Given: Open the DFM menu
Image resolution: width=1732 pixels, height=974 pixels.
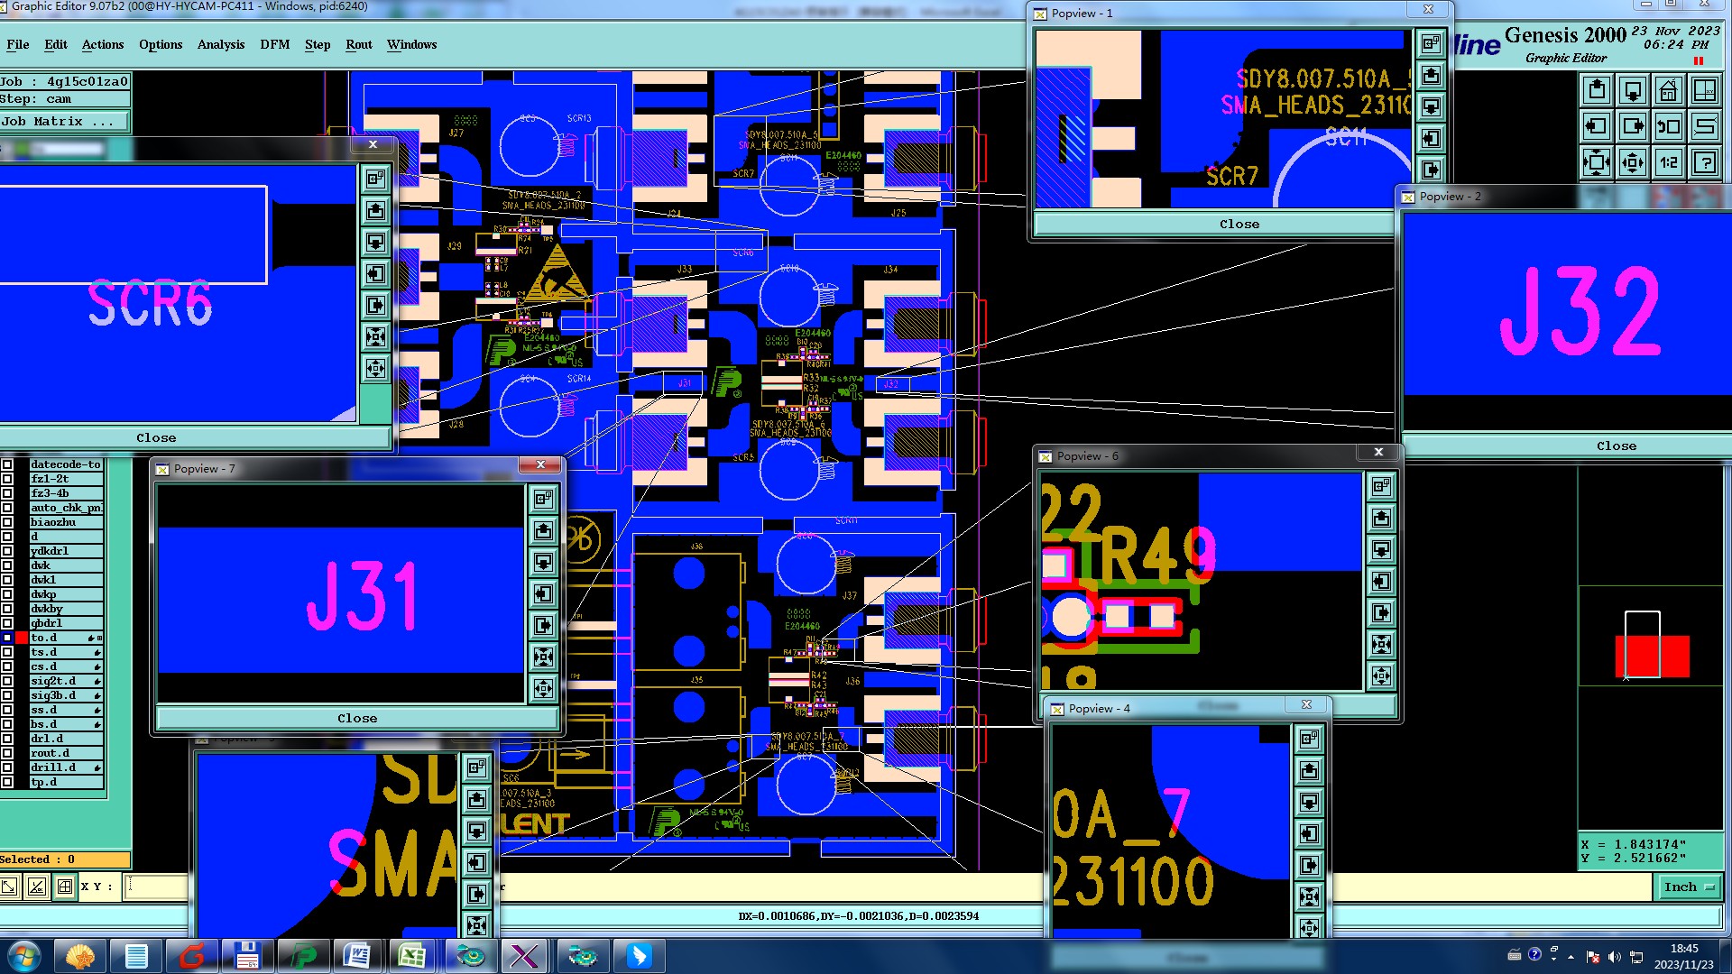Looking at the screenshot, I should (x=274, y=44).
